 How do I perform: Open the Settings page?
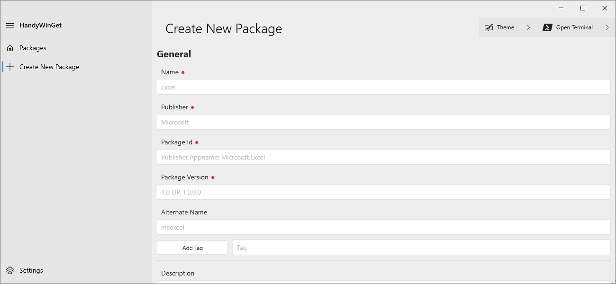(x=31, y=270)
